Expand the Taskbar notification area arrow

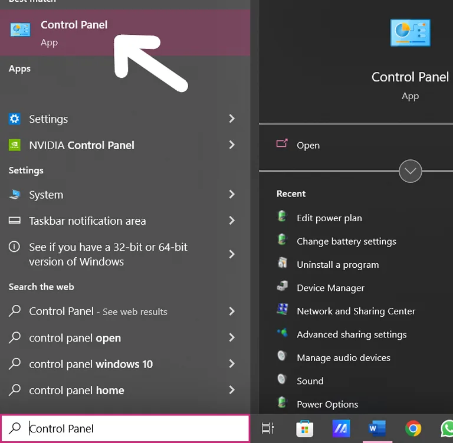[x=232, y=221]
